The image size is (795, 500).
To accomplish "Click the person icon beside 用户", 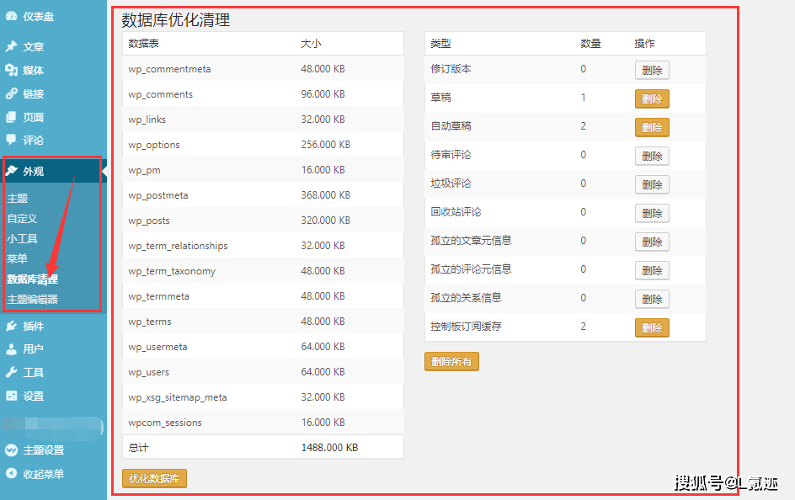I will click(x=11, y=348).
